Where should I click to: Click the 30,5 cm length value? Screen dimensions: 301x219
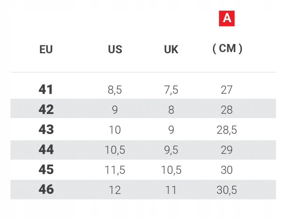pos(227,190)
